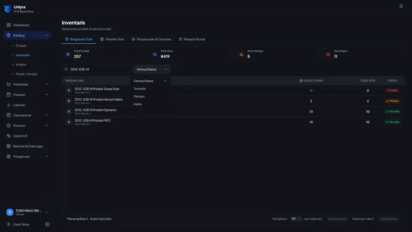The height and width of the screenshot is (232, 412).
Task: Select row DOC-E2E I4 Produk Hampir Habis
Action: 233,101
